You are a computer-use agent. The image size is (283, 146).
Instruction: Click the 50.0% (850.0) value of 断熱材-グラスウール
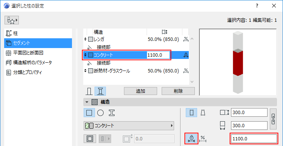pos(163,71)
